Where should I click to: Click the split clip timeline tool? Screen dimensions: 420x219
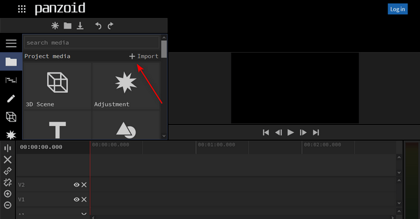[8, 148]
